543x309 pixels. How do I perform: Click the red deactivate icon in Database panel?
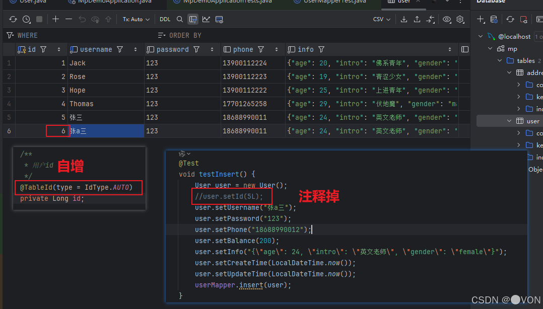tap(524, 20)
